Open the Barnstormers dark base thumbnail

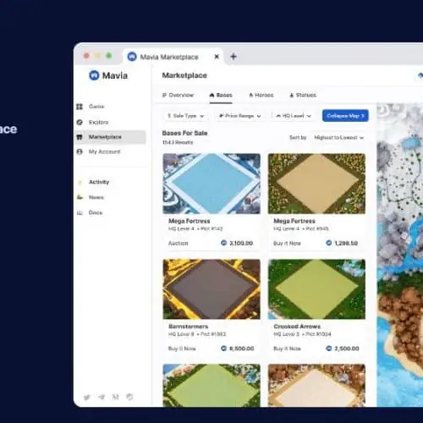pyautogui.click(x=211, y=289)
